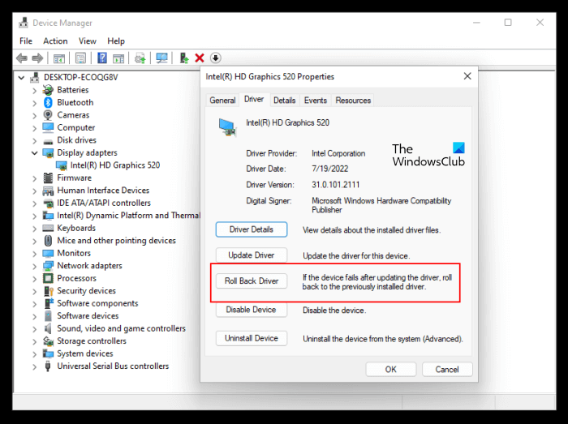
Task: Confirm with the OK button
Action: point(391,370)
